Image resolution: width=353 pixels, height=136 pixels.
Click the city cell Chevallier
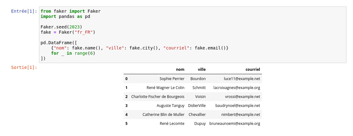(x=197, y=115)
